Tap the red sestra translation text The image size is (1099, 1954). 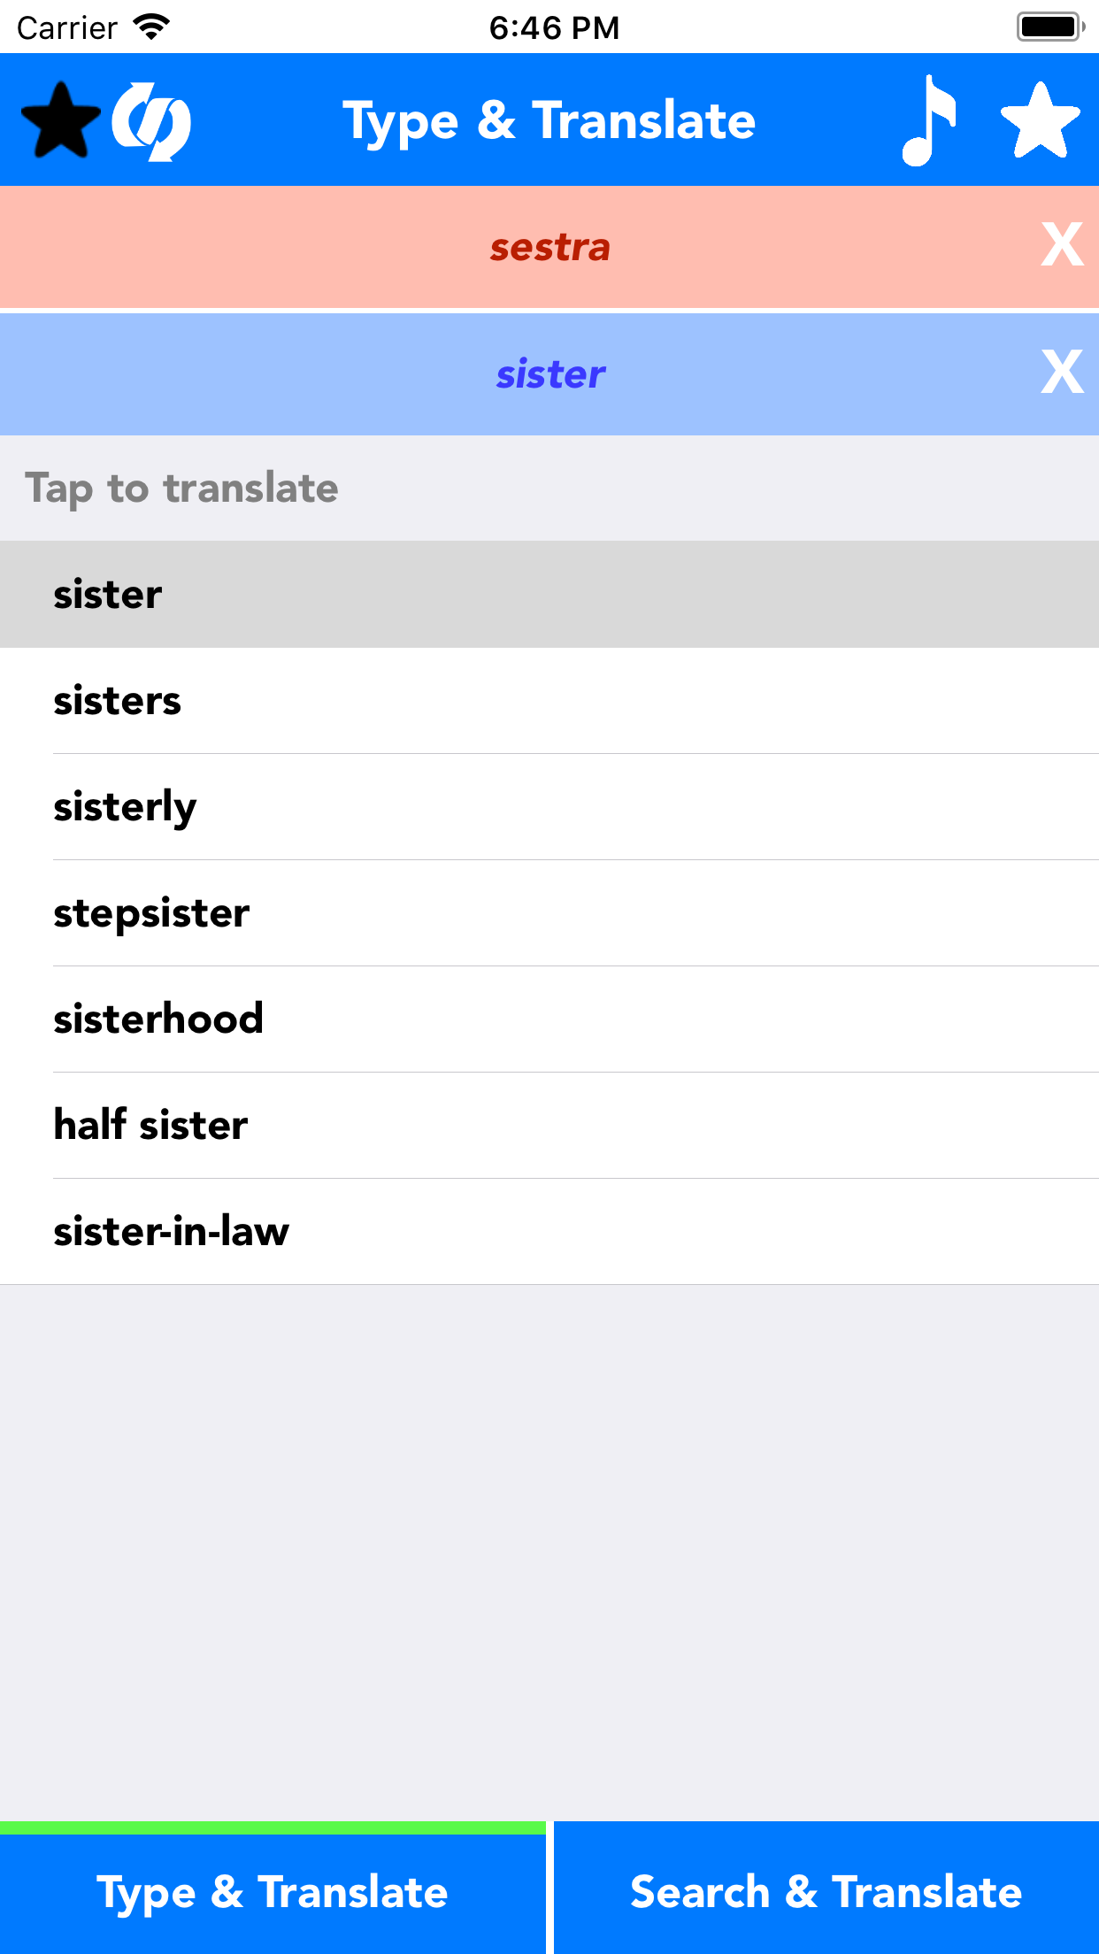550,248
